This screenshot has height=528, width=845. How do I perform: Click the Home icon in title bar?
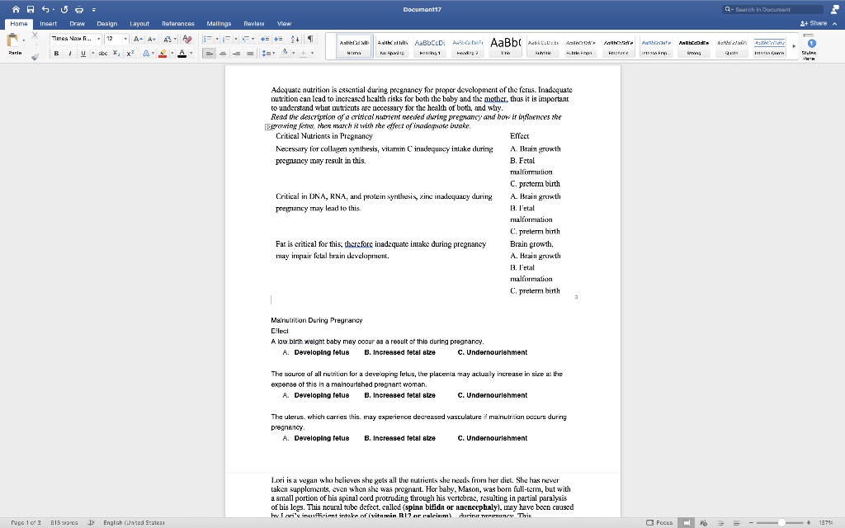(16, 9)
